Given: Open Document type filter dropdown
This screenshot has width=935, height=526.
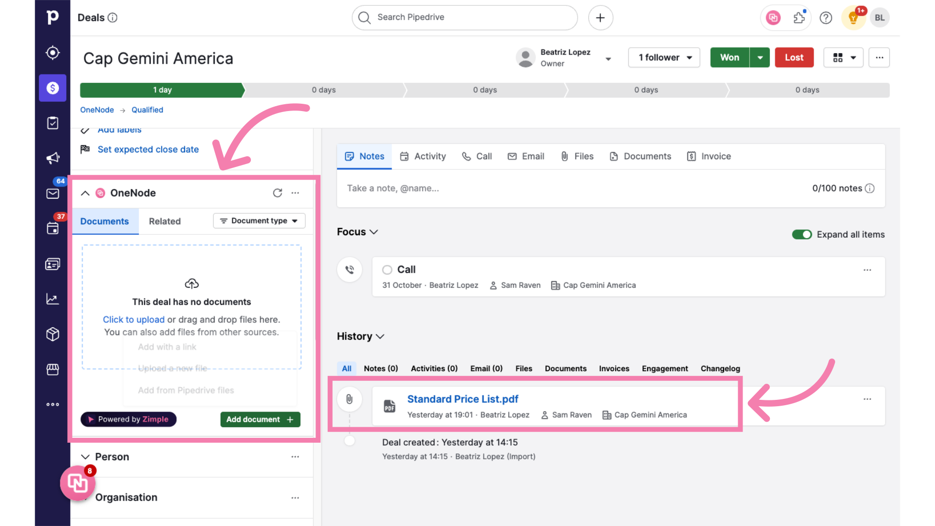Looking at the screenshot, I should tap(259, 221).
